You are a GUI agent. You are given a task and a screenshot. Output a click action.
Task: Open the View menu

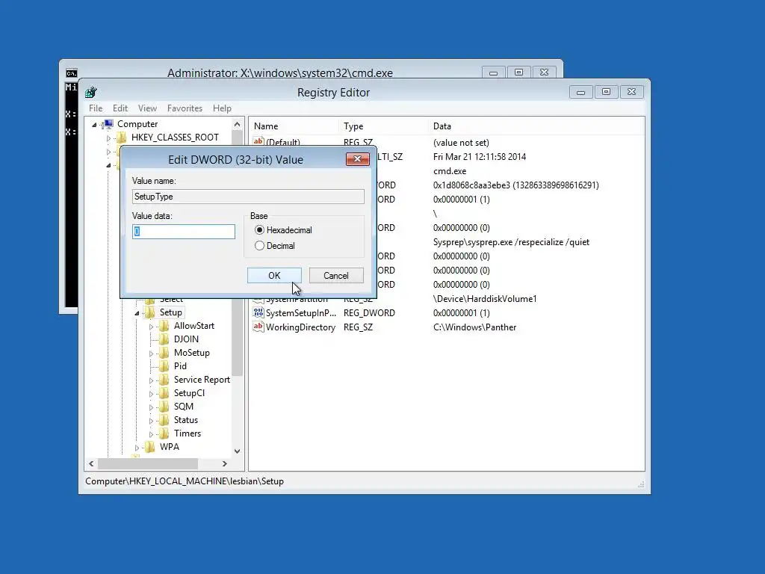(x=147, y=108)
